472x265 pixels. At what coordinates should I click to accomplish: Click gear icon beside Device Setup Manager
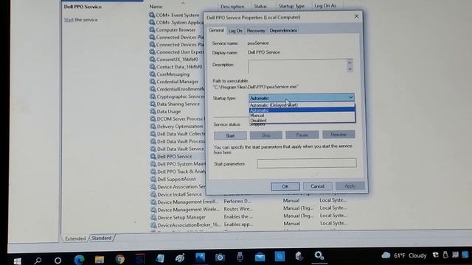point(154,217)
